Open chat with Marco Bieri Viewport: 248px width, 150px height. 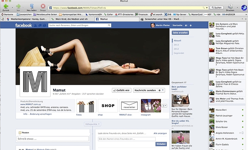click(226, 110)
